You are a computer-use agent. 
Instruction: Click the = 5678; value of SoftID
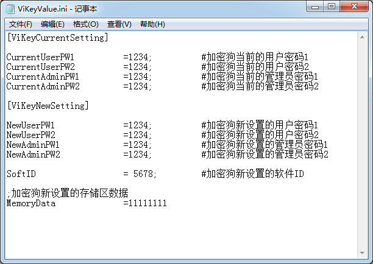(x=140, y=174)
